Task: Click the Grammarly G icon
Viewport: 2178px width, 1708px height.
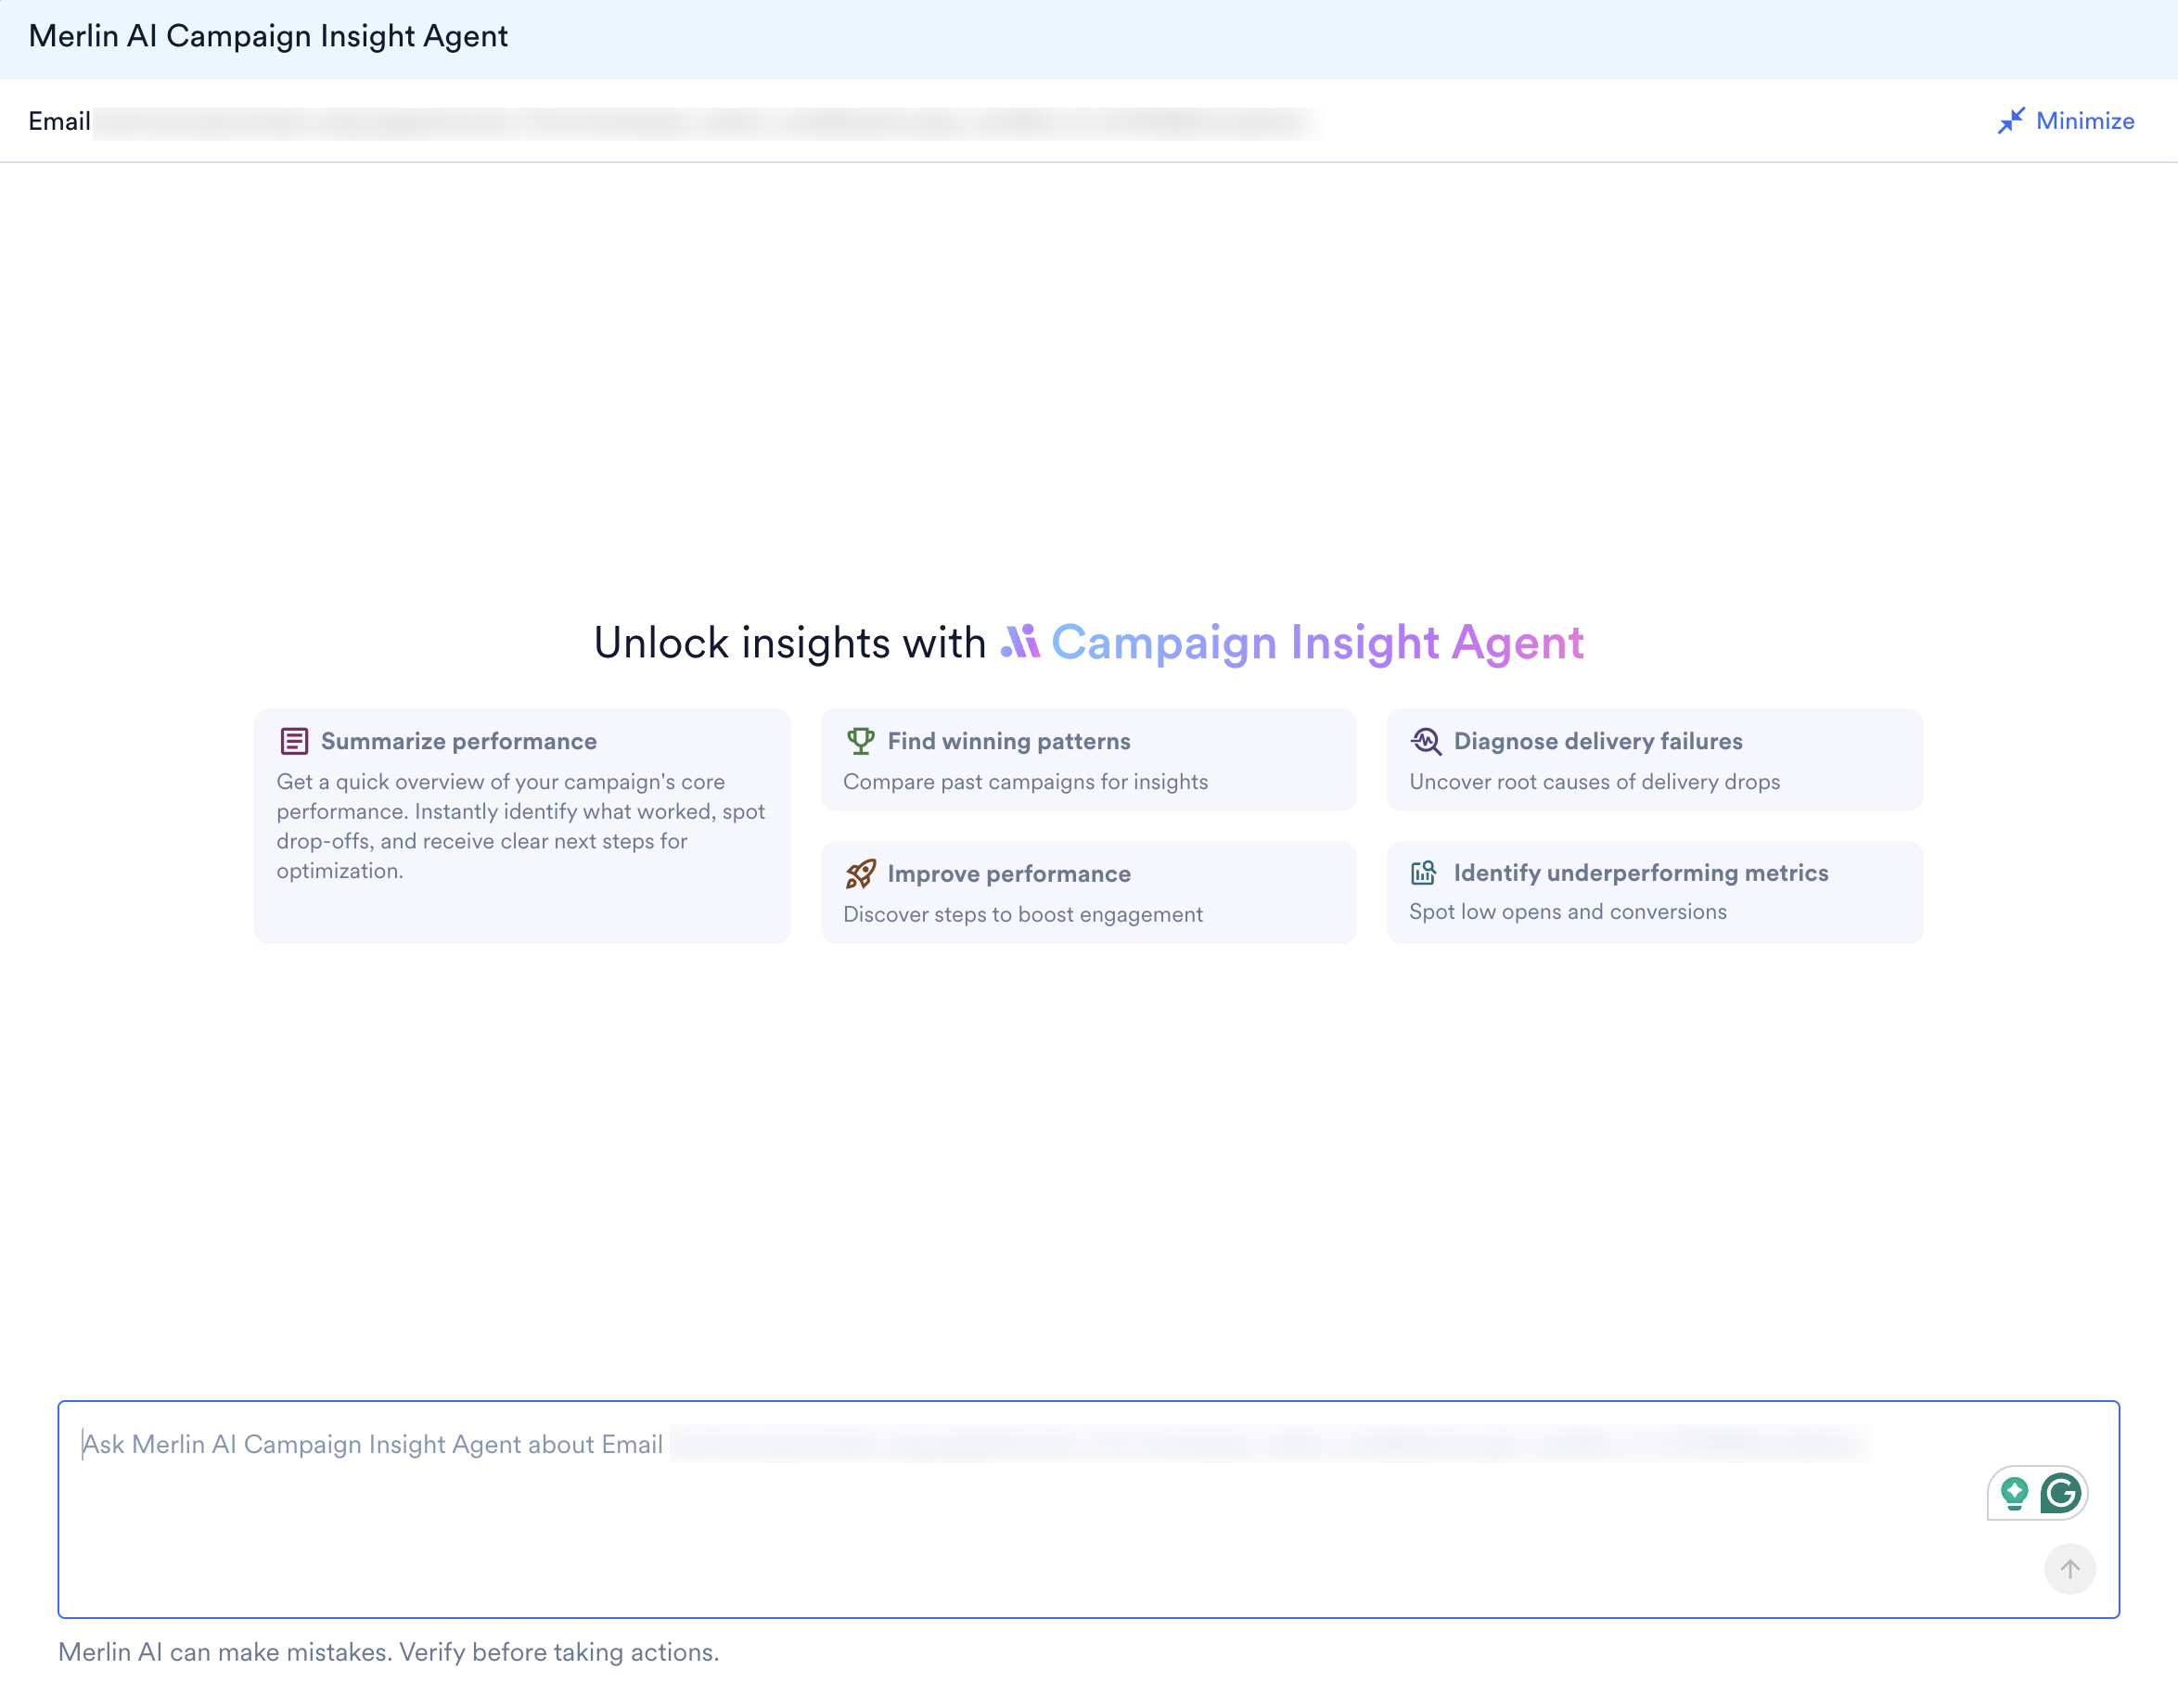Action: [2061, 1494]
